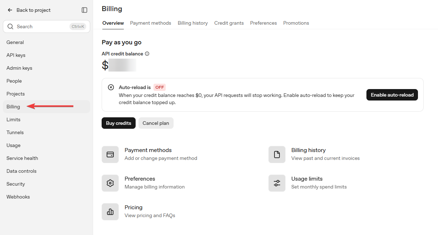Click the circled X icon beside Auto-reload

pos(111,87)
